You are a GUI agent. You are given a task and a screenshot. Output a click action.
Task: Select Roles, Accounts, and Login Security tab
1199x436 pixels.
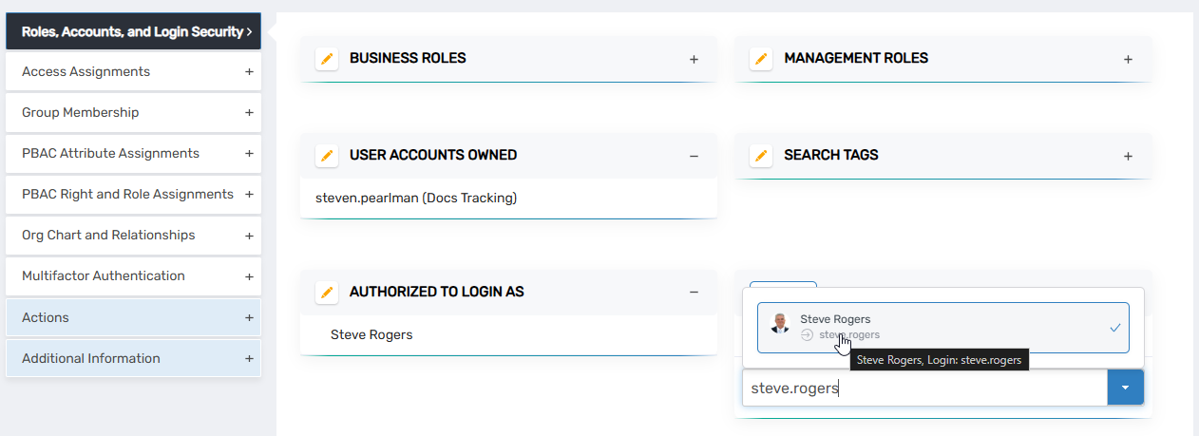(x=133, y=31)
